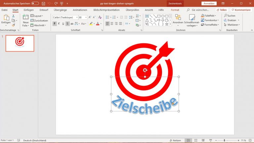Click the font color icon
This screenshot has height=143, width=254.
[x=98, y=24]
